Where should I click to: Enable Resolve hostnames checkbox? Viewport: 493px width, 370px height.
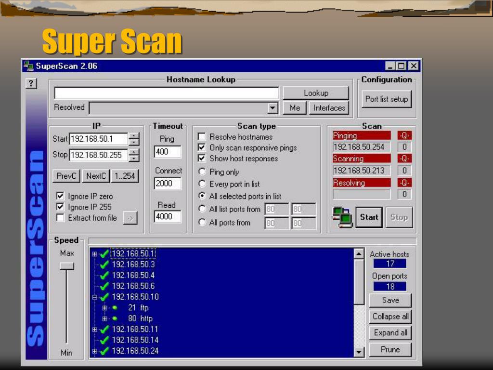point(202,136)
